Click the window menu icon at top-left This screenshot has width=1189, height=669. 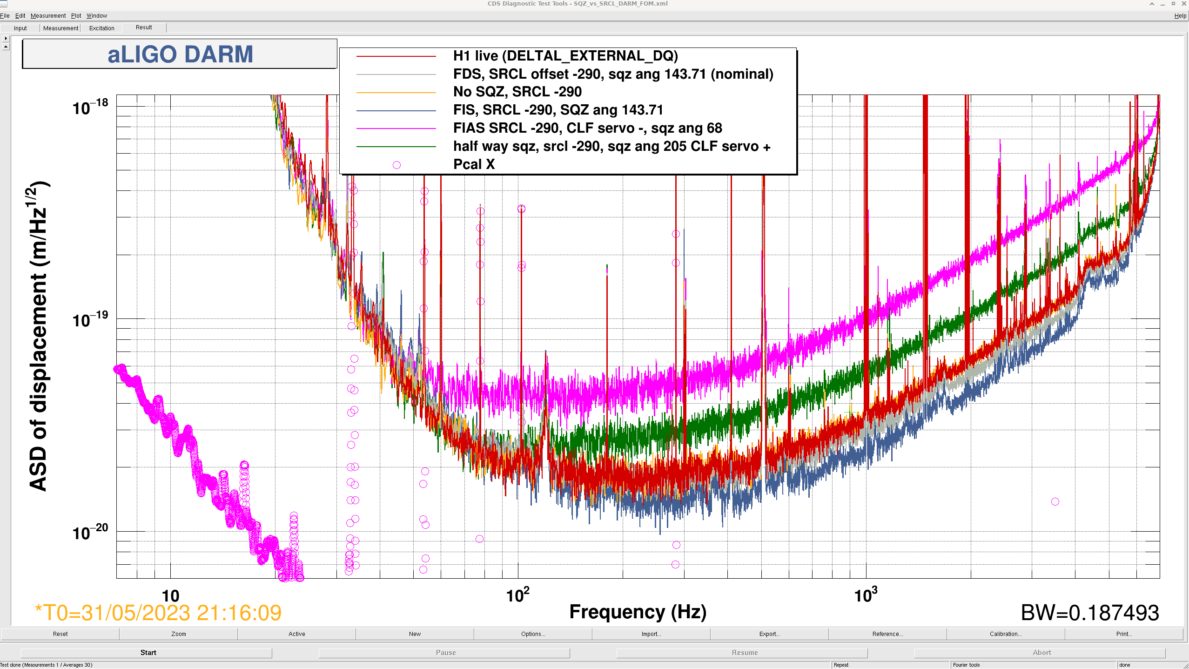coord(3,4)
